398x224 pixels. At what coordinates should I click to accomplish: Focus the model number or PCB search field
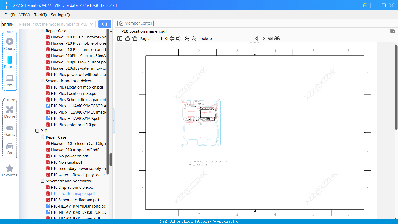[x=53, y=24]
